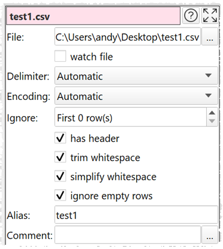The width and height of the screenshot is (223, 249).
Task: Open the Delimiter dropdown
Action: coord(136,76)
